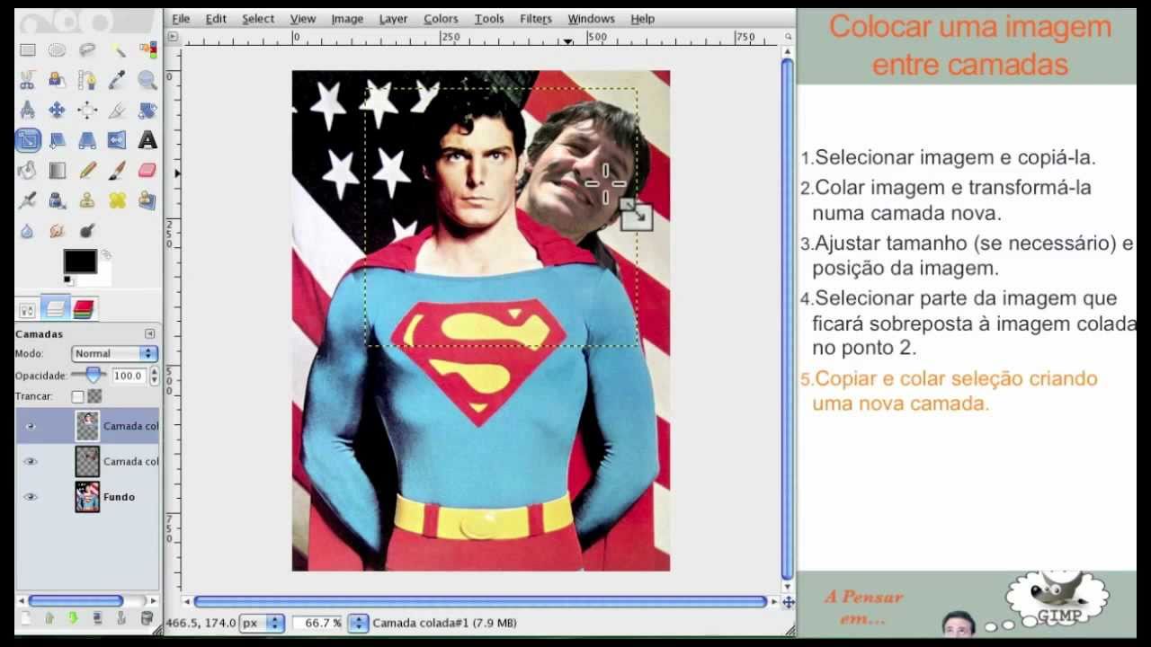Select the Color Picker eyedropper tool
This screenshot has width=1151, height=647.
(x=117, y=80)
